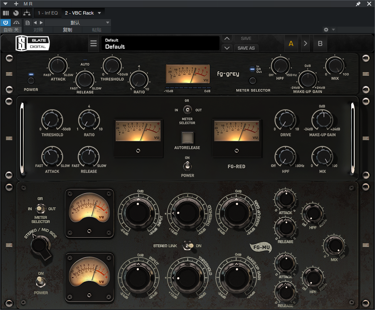Toggle fg-grey METER SELECTOR button
The image size is (375, 310).
252,81
